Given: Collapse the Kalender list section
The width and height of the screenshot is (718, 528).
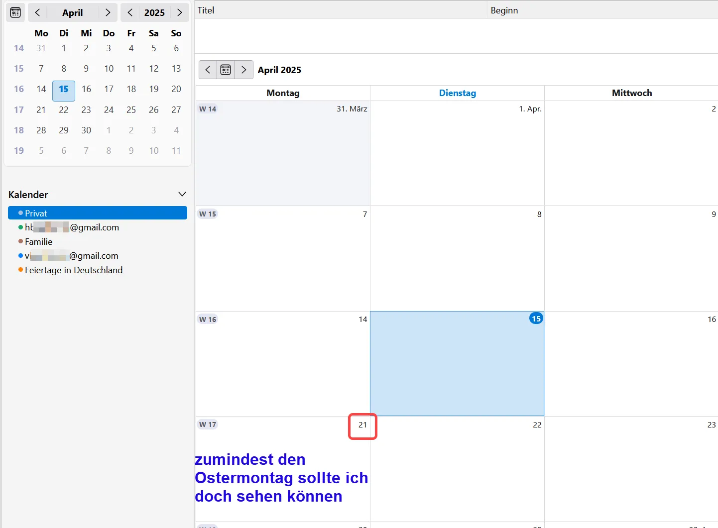Looking at the screenshot, I should pos(182,194).
